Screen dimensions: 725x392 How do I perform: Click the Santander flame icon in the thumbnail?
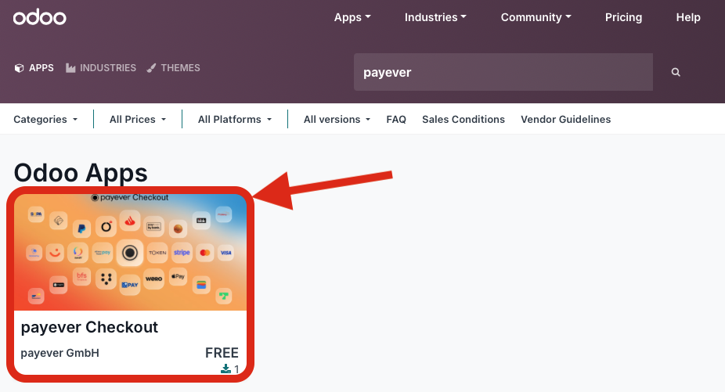click(x=130, y=221)
